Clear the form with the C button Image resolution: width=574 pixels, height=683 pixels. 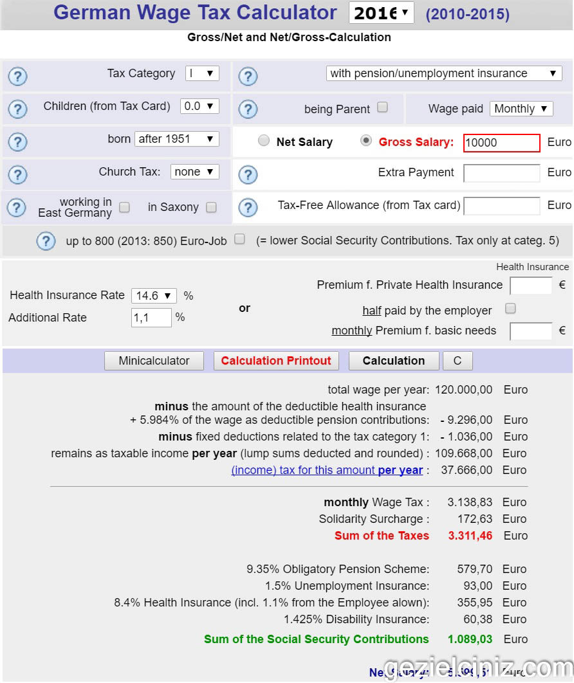(457, 361)
